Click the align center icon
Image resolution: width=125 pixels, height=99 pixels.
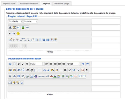[55, 64]
